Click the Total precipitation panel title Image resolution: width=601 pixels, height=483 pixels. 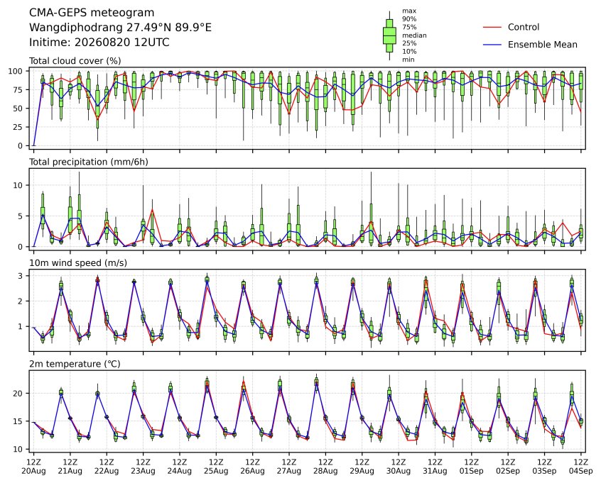click(x=89, y=162)
